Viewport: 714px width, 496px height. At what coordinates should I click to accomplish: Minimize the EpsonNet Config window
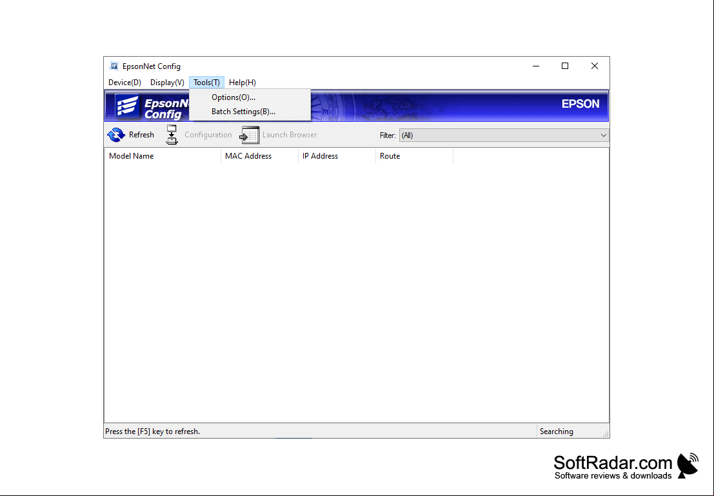536,66
